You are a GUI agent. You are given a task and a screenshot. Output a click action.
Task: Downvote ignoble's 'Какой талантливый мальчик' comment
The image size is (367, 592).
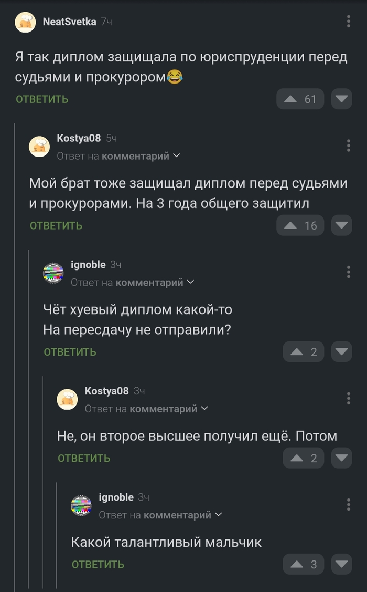[x=342, y=564]
